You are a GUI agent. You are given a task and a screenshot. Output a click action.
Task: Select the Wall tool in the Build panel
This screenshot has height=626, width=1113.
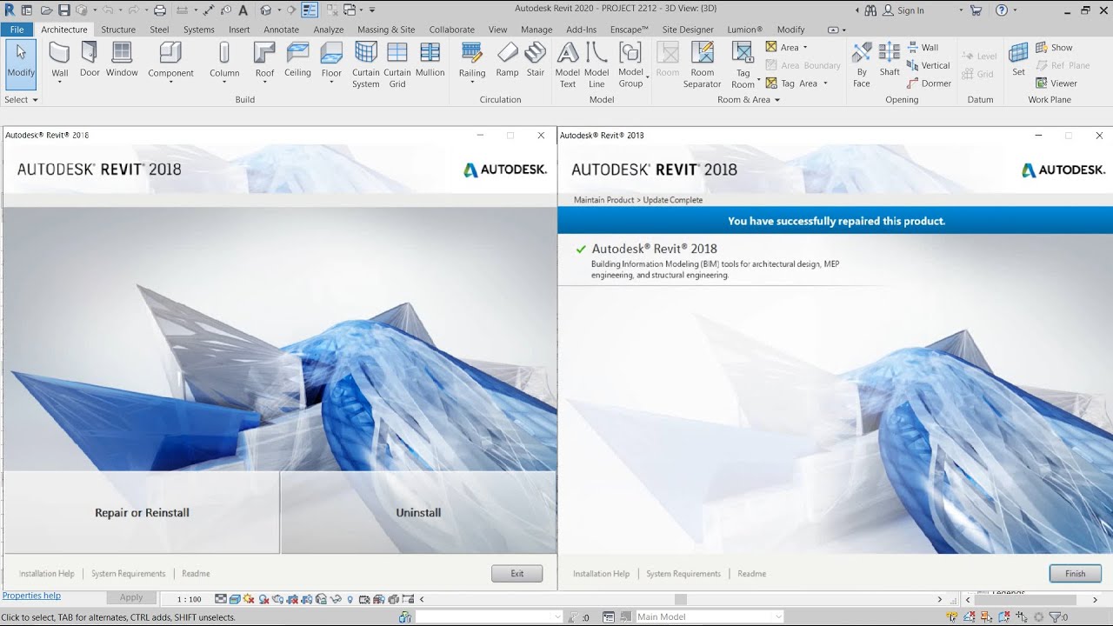click(x=59, y=63)
